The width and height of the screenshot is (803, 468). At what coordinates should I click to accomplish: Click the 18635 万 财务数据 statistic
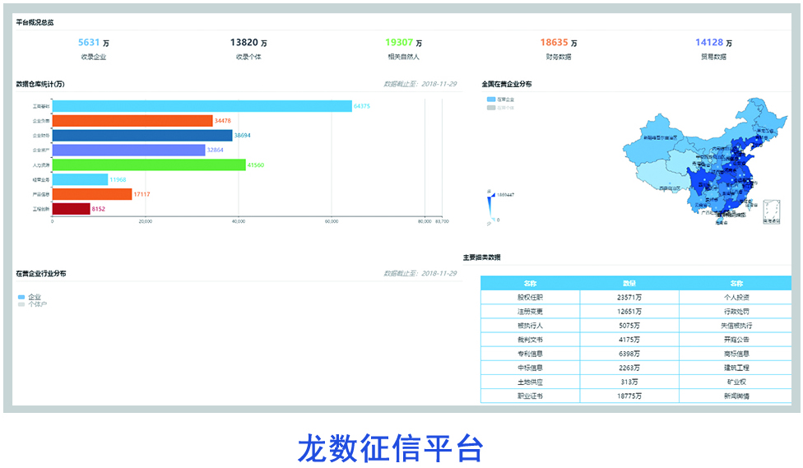[558, 49]
